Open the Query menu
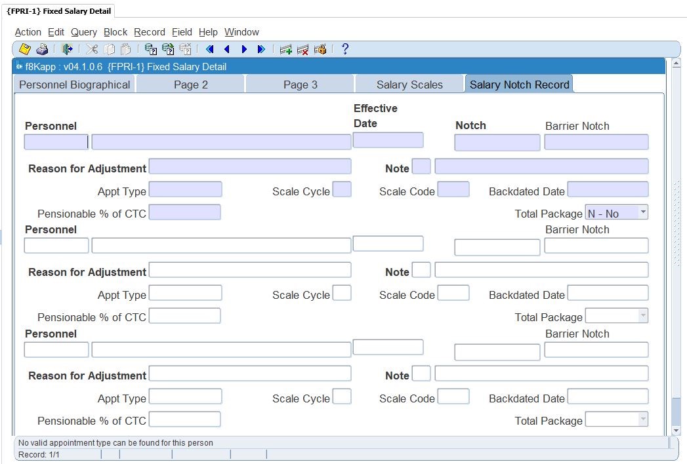 [84, 32]
